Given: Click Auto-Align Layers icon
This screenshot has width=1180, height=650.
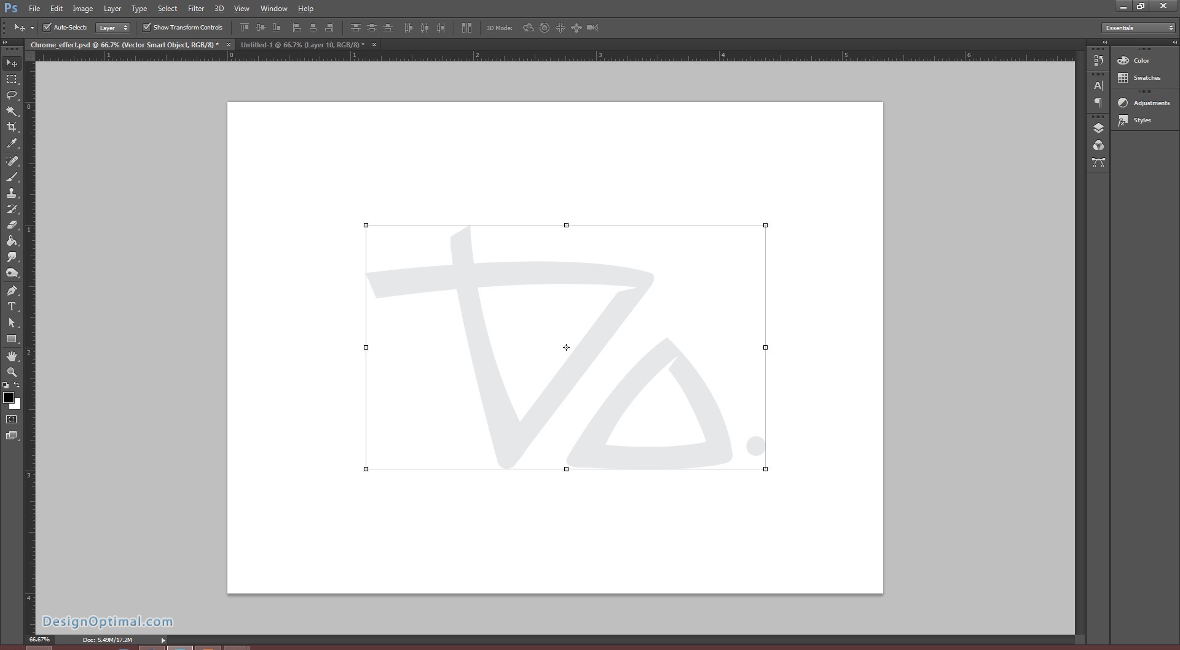Looking at the screenshot, I should (x=466, y=28).
